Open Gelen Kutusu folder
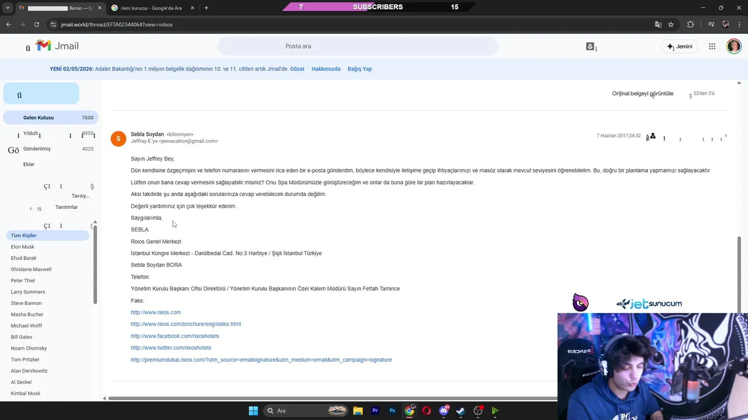 pyautogui.click(x=50, y=117)
